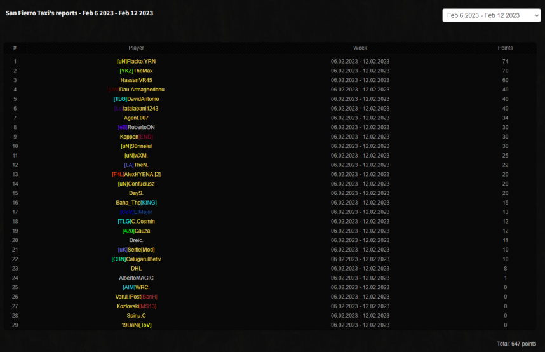Open [TLG]DavidAntonio player entry
The width and height of the screenshot is (545, 352).
point(136,99)
